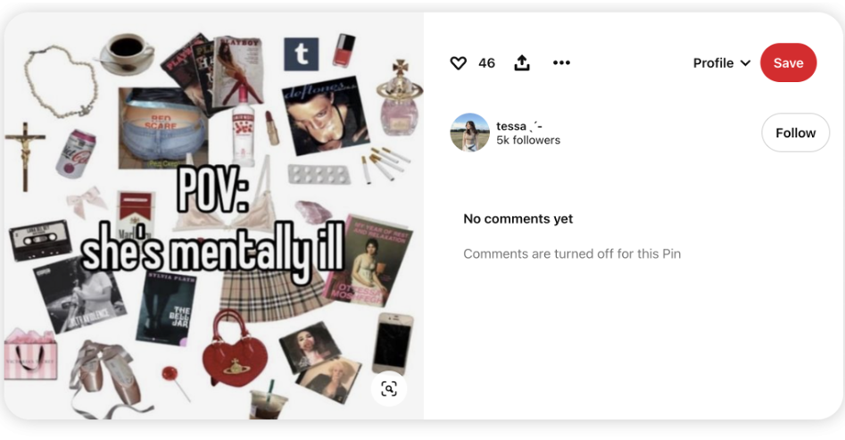Click the white iPhone image
Image resolution: width=845 pixels, height=440 pixels.
(x=393, y=344)
